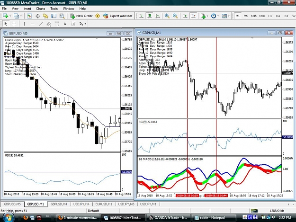
Task: Switch to the GBPUSD,H4 chart tab
Action: coord(59,204)
